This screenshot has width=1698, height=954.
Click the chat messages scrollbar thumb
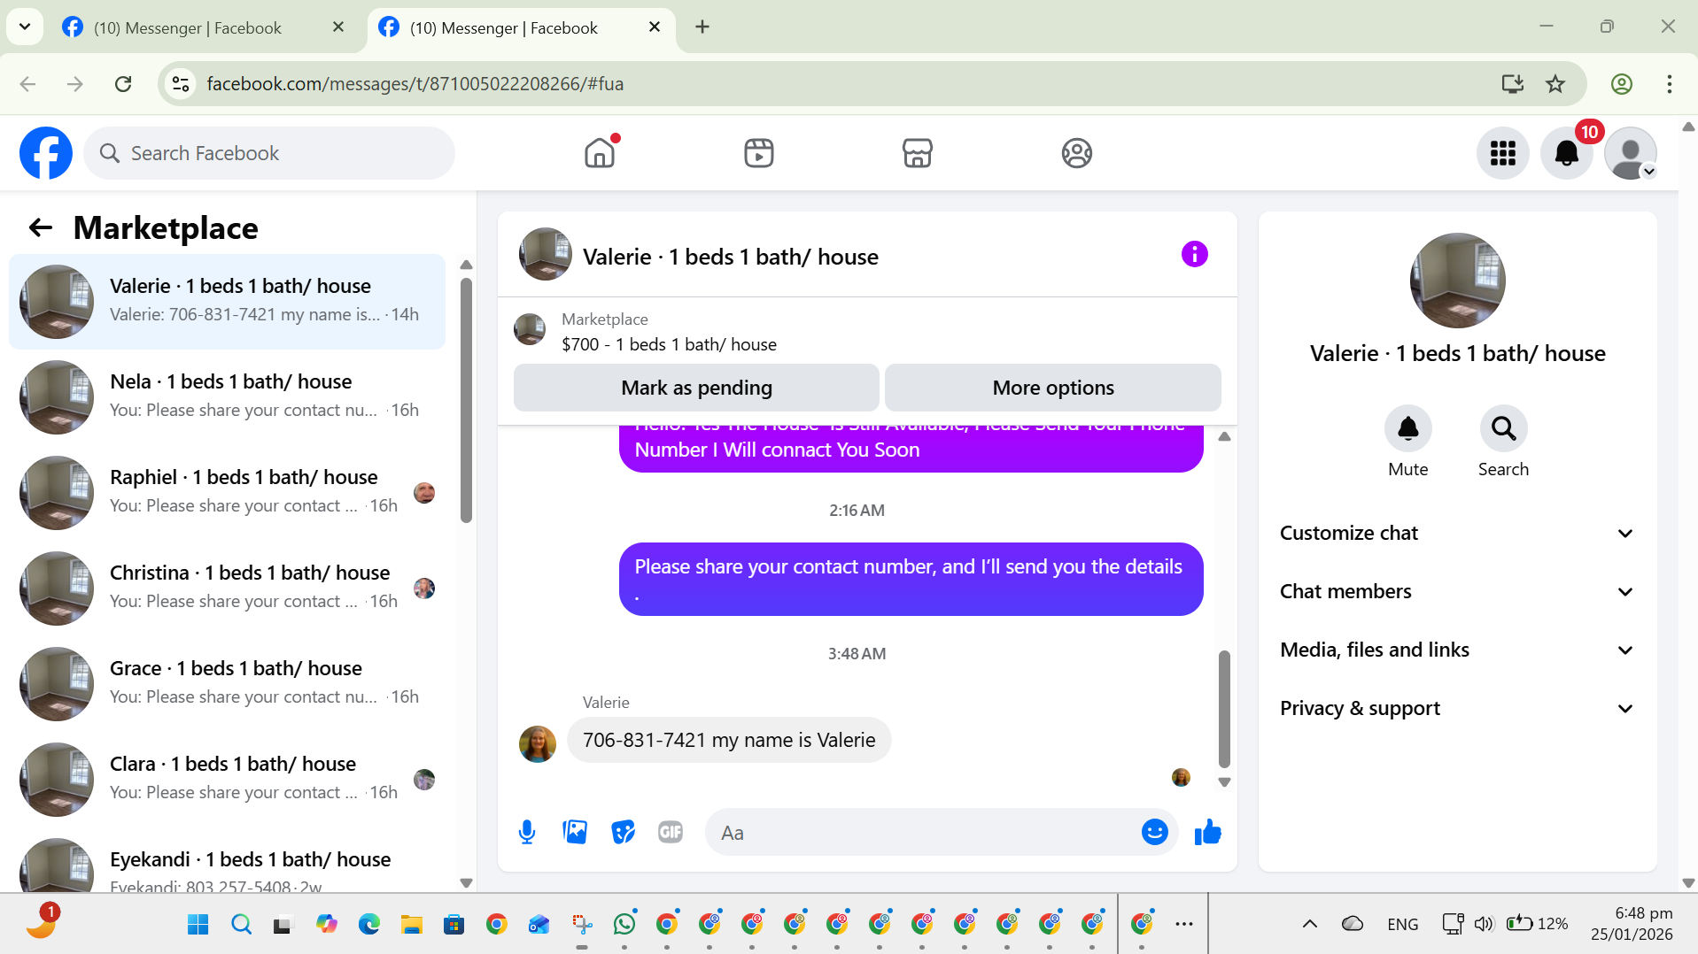(1224, 709)
